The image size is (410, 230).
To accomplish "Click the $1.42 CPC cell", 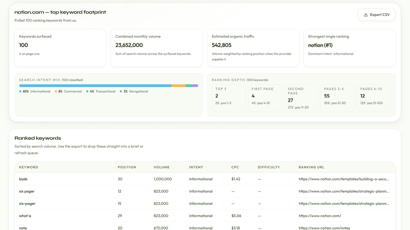I will (236, 179).
